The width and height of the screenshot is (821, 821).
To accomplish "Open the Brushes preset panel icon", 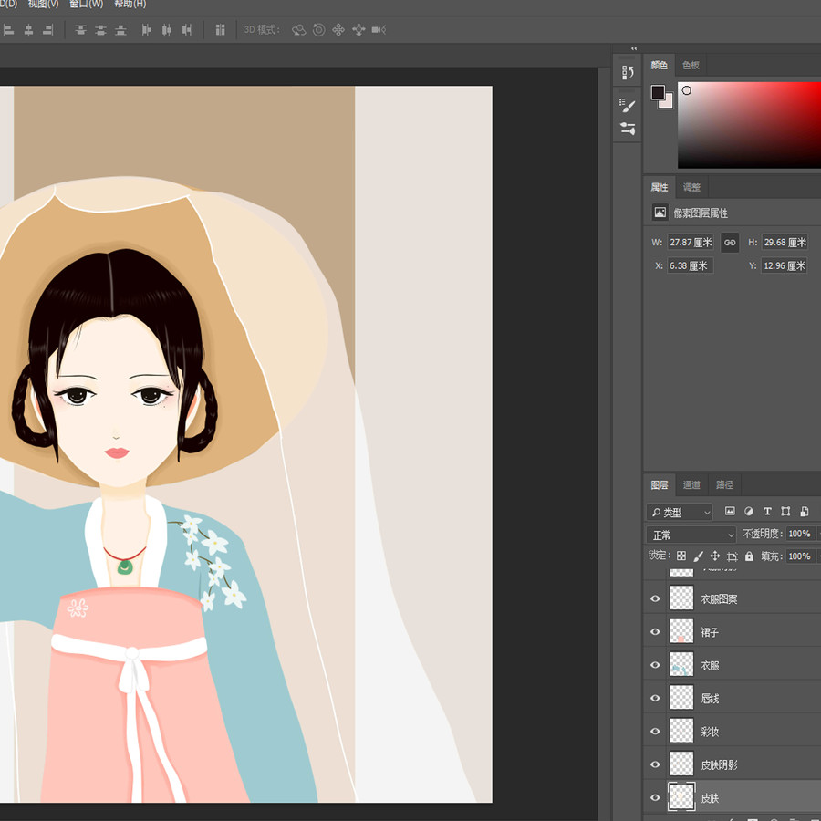I will (x=628, y=129).
